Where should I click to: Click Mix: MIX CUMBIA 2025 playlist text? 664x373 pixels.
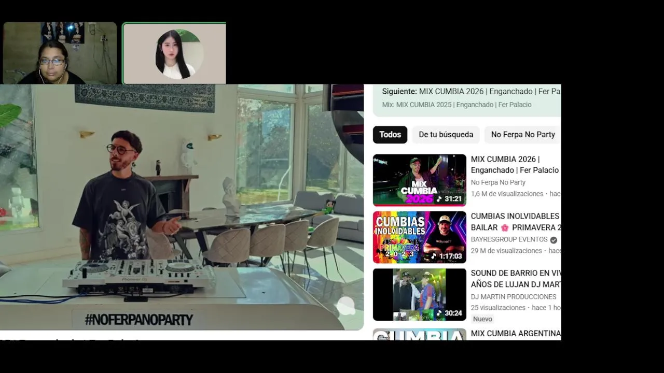click(x=457, y=105)
